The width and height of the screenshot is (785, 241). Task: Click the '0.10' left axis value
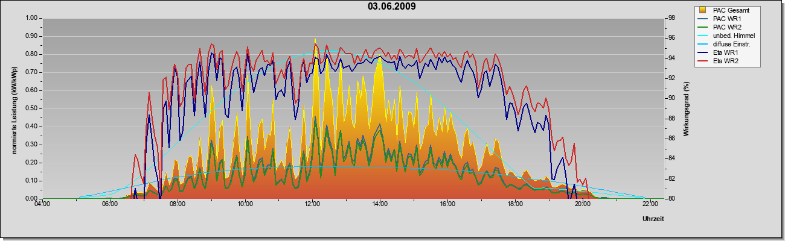click(x=31, y=181)
